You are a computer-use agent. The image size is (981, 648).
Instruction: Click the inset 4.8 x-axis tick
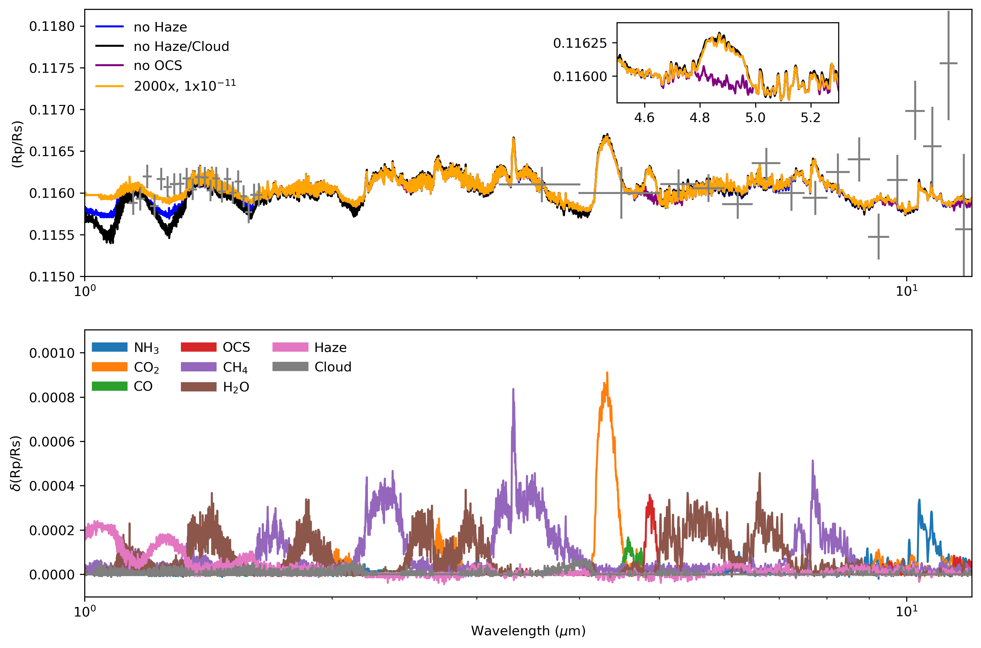700,118
